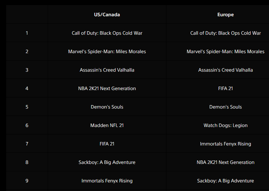
Task: Select Assassin's Creed Valhalla under US/Canada
Action: tap(107, 70)
